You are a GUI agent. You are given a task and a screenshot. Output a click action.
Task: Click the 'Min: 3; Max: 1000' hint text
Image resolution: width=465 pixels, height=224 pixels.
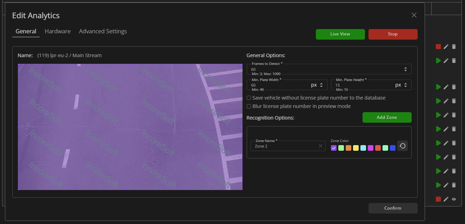click(x=266, y=74)
